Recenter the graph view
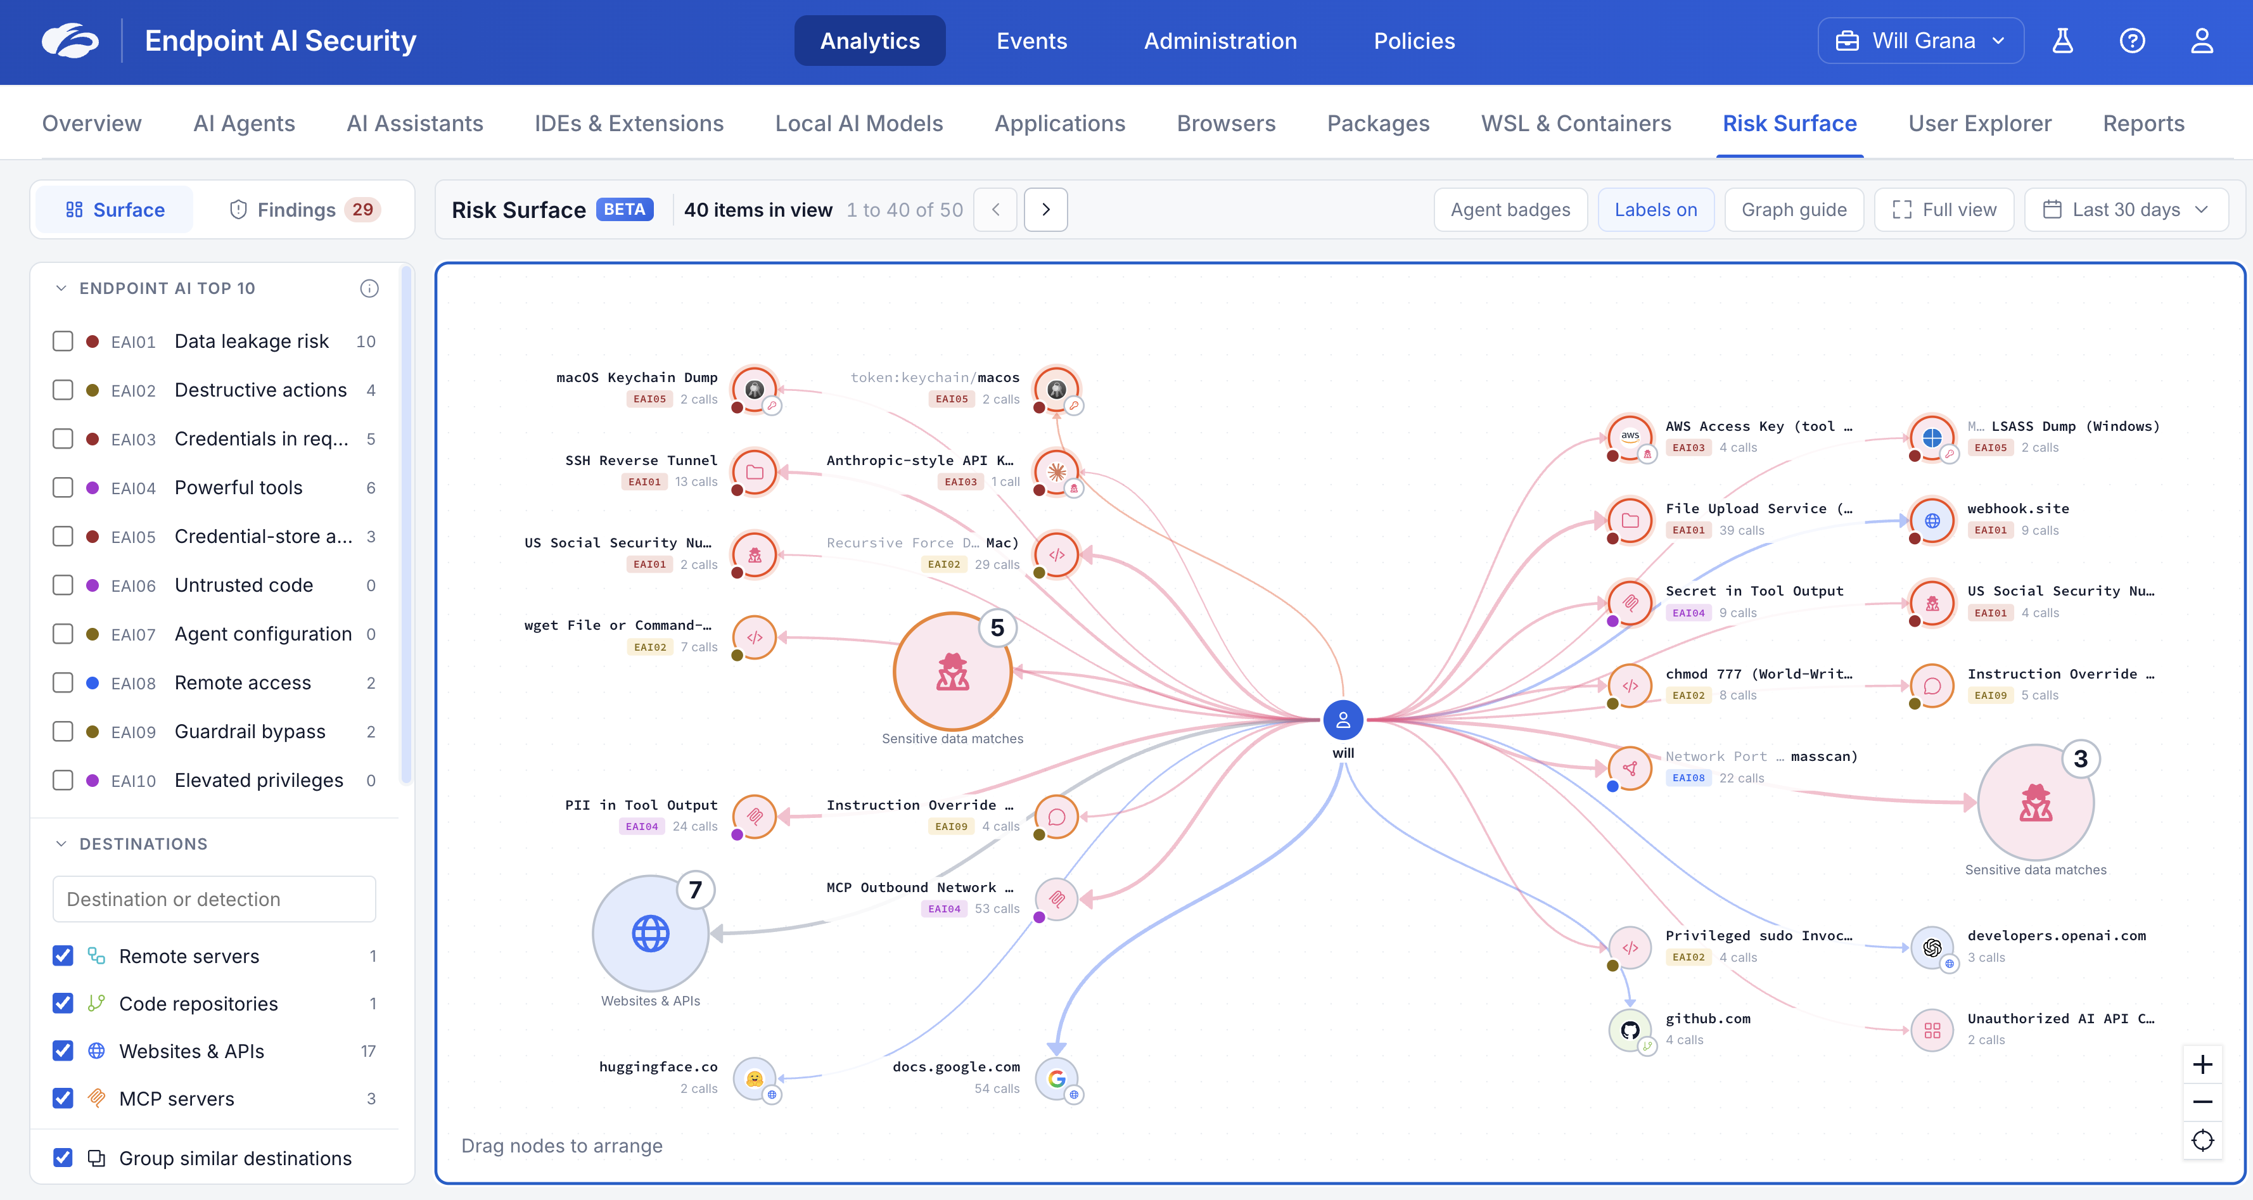The width and height of the screenshot is (2253, 1200). coord(2202,1140)
